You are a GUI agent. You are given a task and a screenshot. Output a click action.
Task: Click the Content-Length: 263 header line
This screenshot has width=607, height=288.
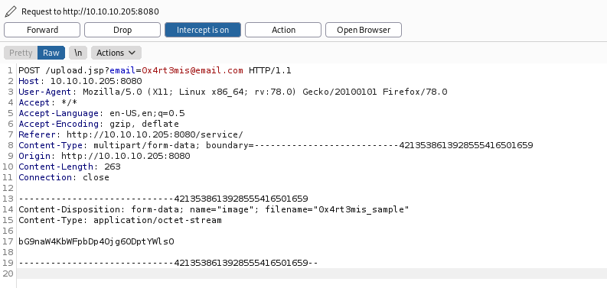click(x=70, y=167)
